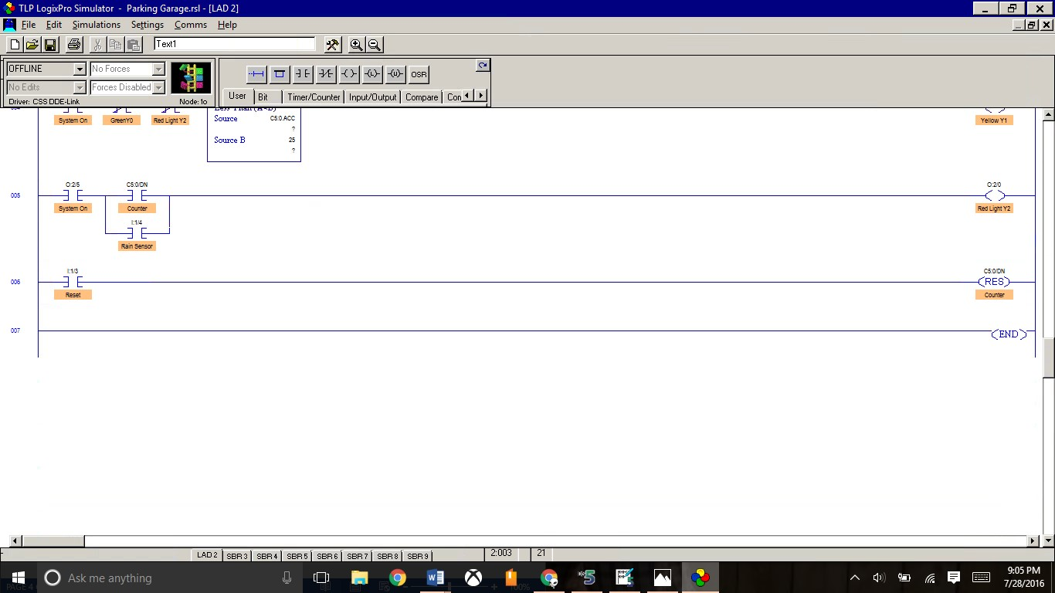Open the Print toolbar icon

tap(73, 44)
